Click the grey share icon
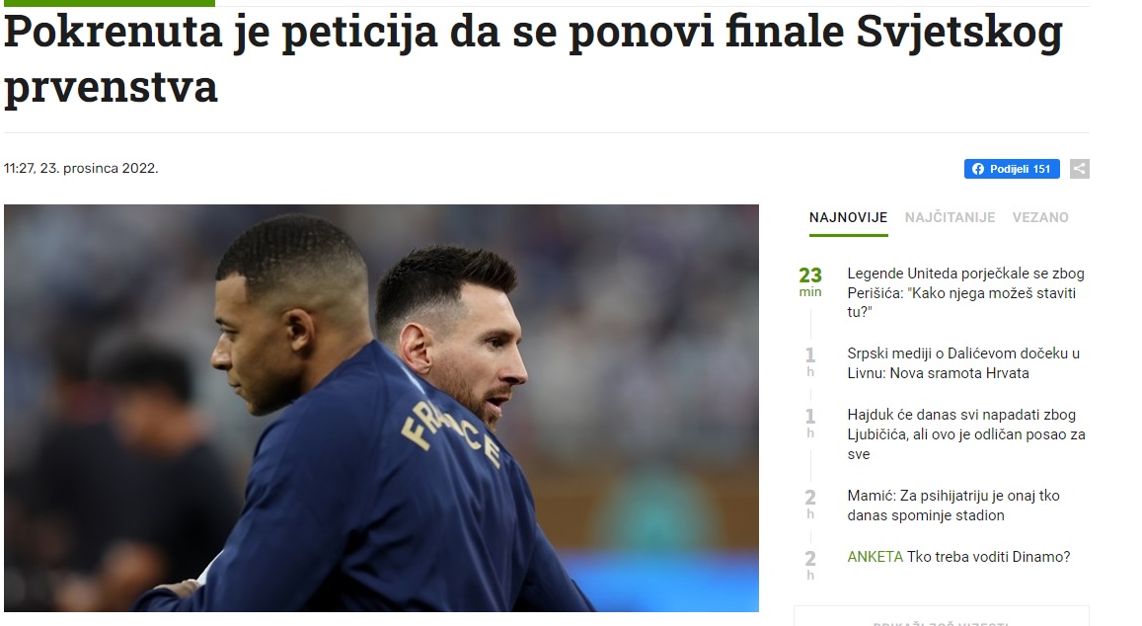1142x626 pixels. [1080, 168]
